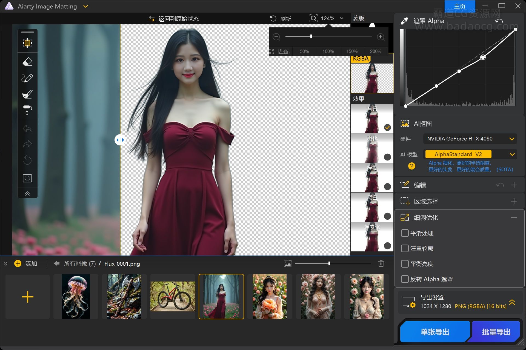The height and width of the screenshot is (350, 526).
Task: Select the paint roller tool
Action: [x=27, y=110]
